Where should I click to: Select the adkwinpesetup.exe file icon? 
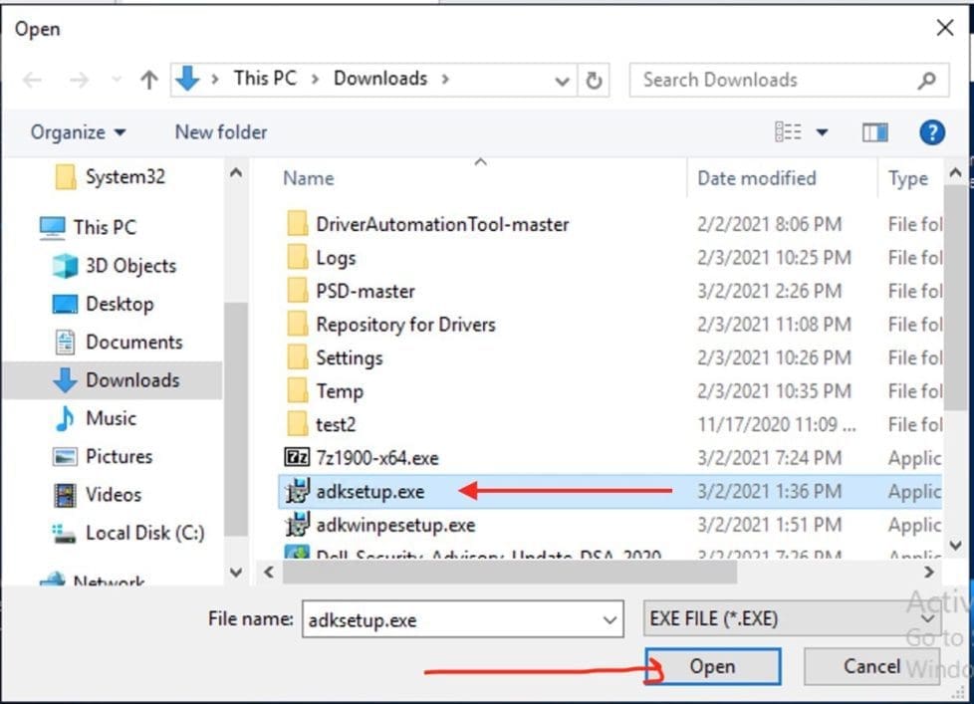297,525
